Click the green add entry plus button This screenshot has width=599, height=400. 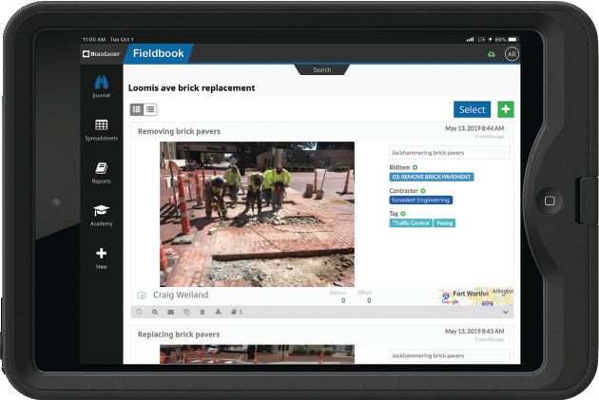point(505,109)
